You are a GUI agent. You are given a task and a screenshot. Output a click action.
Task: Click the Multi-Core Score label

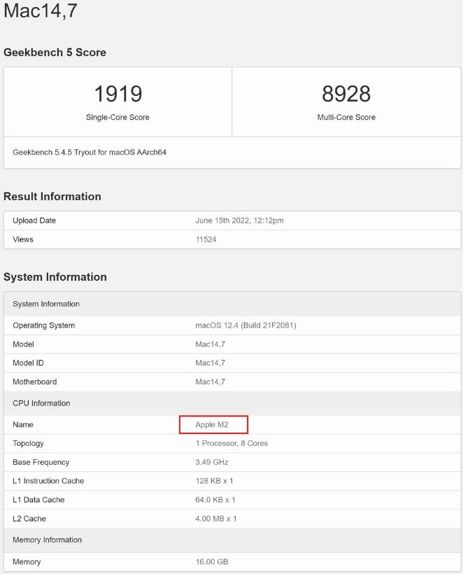tap(346, 117)
